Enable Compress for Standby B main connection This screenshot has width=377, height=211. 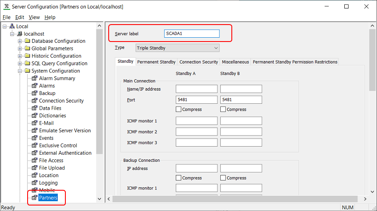(x=223, y=109)
